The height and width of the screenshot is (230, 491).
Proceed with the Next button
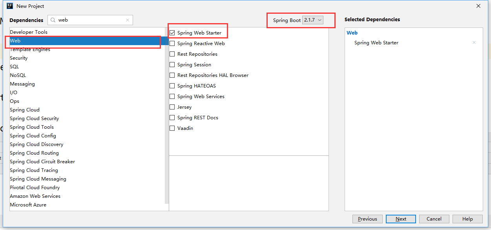tap(401, 219)
